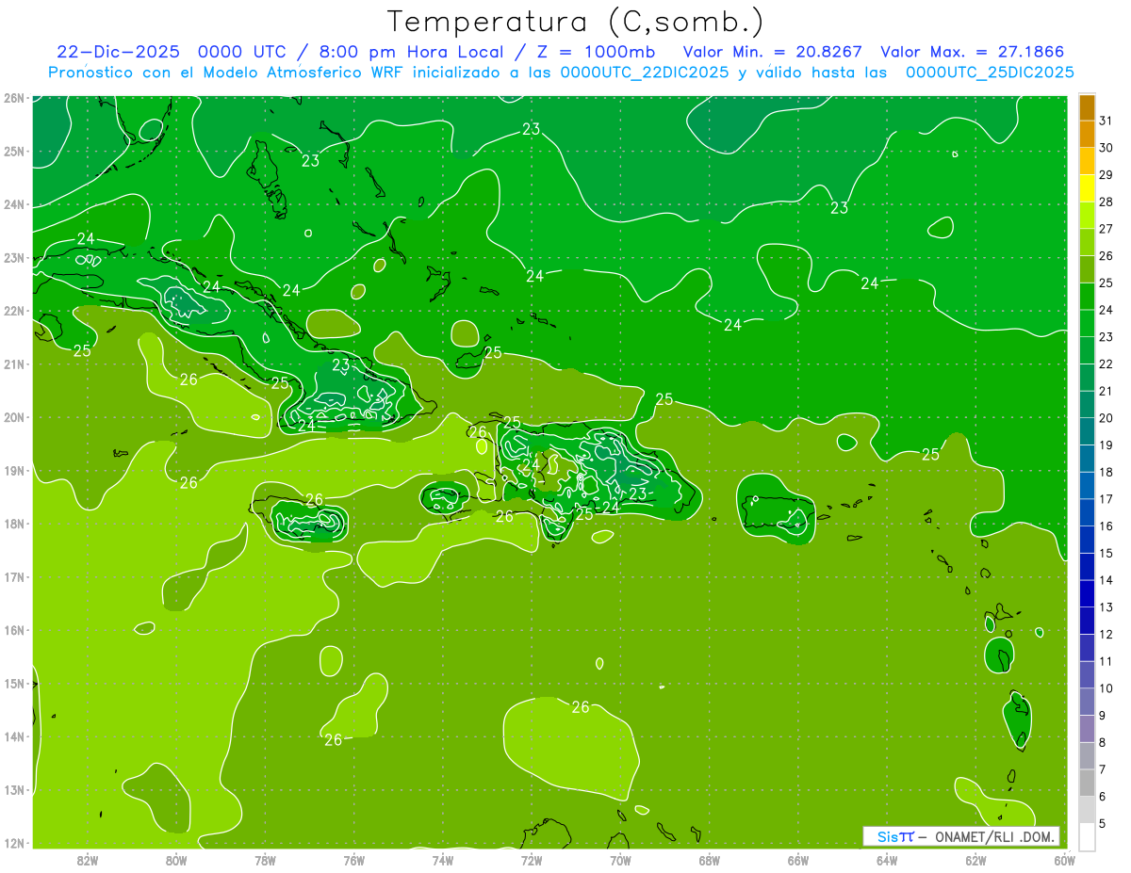Click the '12N' latitude label

[14, 843]
